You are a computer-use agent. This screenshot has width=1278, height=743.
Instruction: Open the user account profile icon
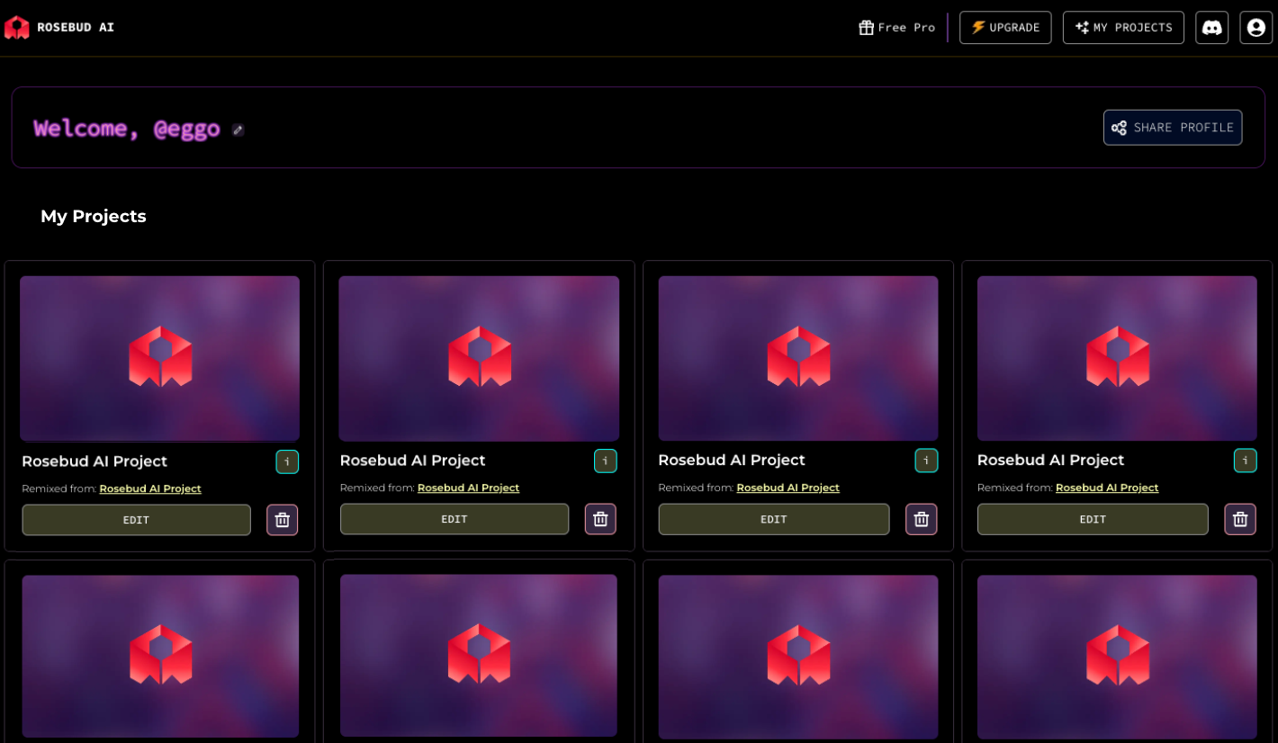point(1256,27)
